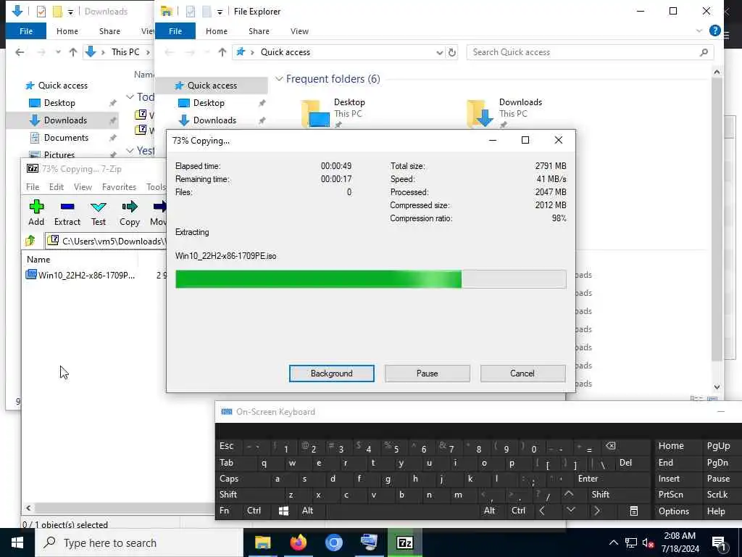Click the up-folder icon in 7-Zip address bar
The image size is (742, 557).
pos(30,241)
